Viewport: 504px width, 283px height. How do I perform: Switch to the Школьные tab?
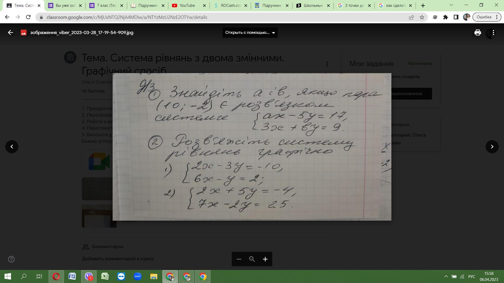313,6
